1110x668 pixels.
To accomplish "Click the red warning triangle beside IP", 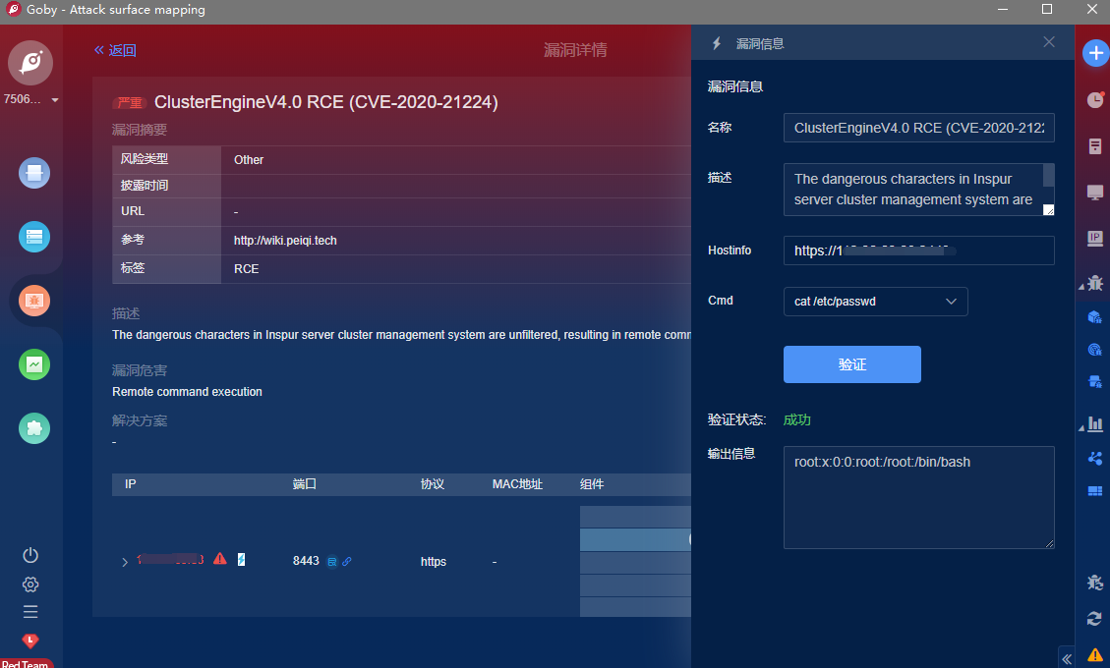I will pos(220,559).
